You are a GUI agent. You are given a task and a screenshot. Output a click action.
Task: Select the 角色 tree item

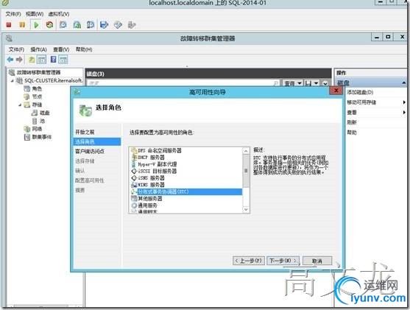point(37,88)
